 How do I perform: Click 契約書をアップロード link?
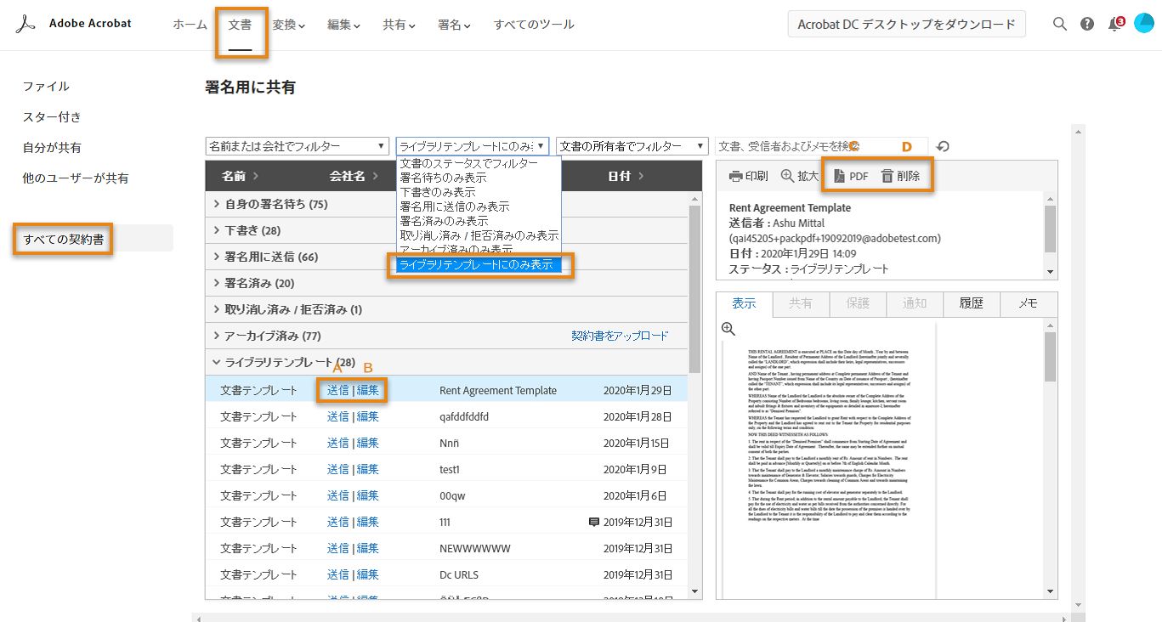[x=620, y=336]
